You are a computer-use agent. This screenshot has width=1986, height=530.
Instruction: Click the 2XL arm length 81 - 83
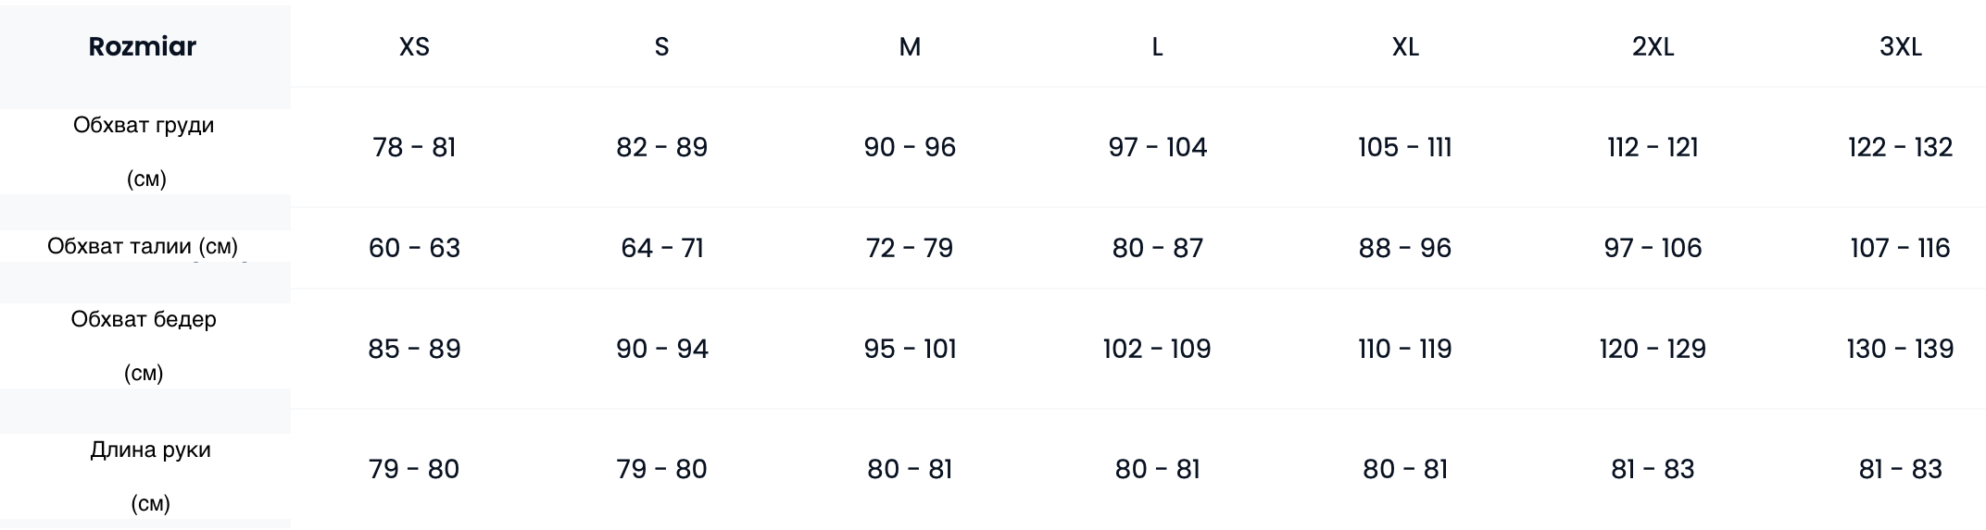pyautogui.click(x=1653, y=469)
